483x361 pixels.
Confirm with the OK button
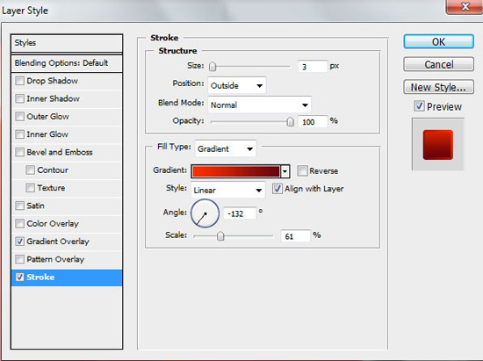(438, 41)
